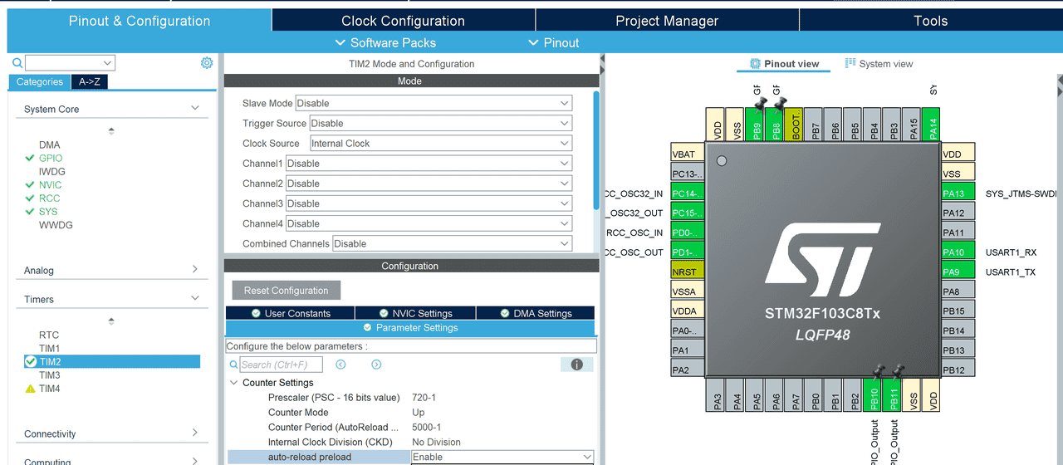Switch to the A->Z category listing
This screenshot has width=1063, height=465.
[89, 81]
